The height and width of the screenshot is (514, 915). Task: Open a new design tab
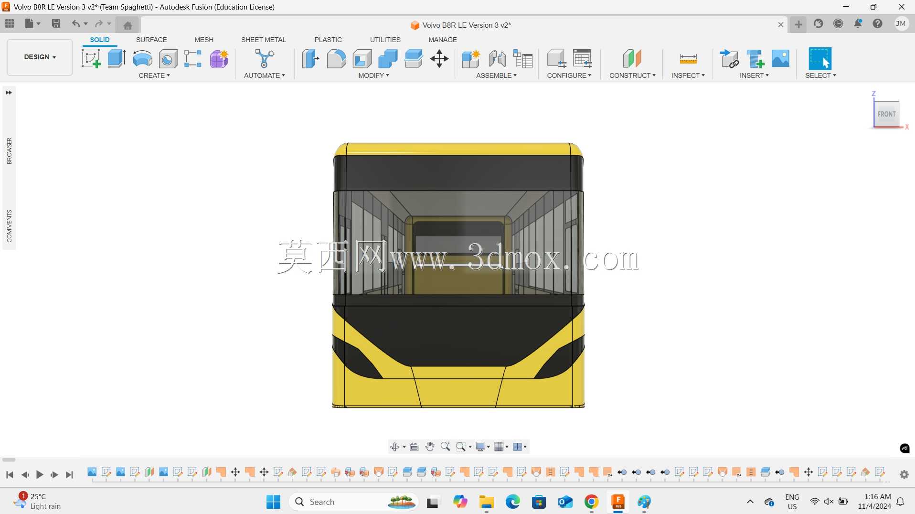click(798, 24)
